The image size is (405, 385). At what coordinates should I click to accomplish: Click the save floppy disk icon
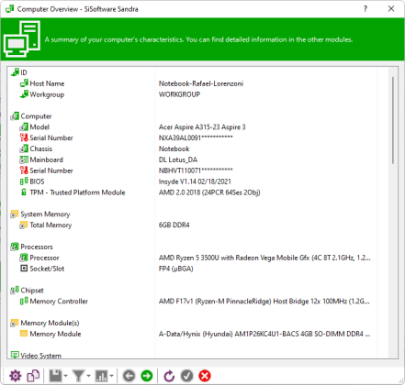[55, 376]
